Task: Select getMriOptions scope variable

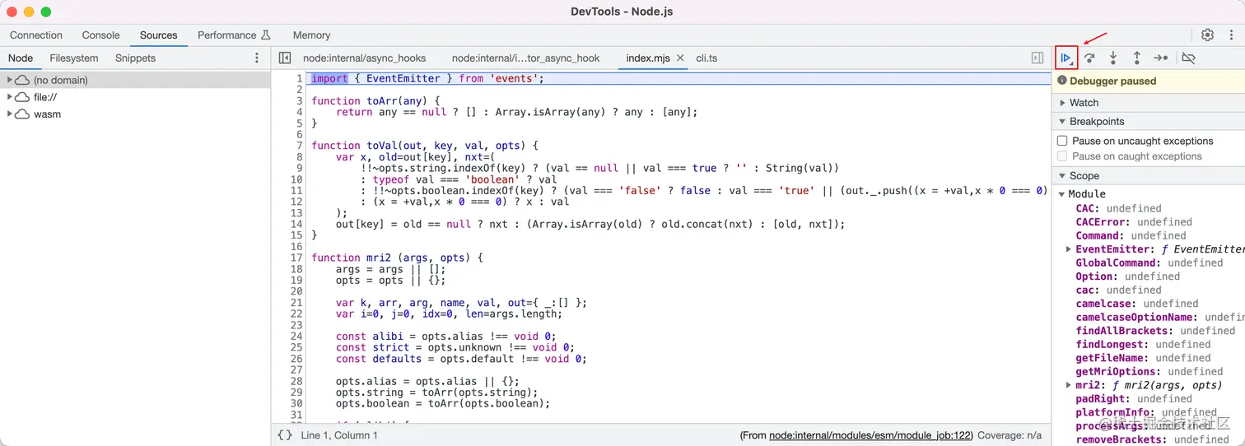Action: tap(1149, 371)
